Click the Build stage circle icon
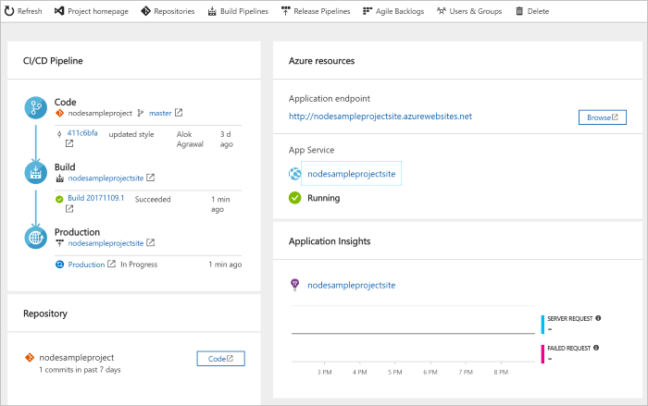Screen dimensions: 648x406 point(37,172)
